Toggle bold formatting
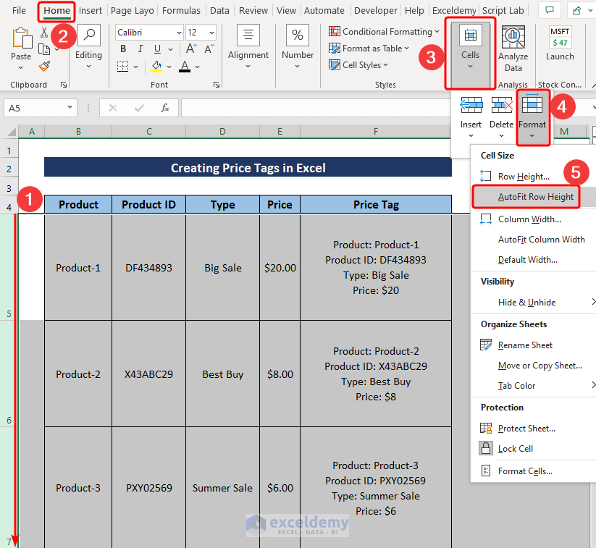 click(122, 49)
